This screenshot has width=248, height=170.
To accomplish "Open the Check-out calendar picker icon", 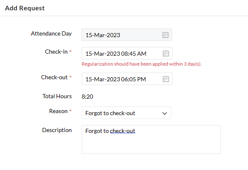I will tap(166, 79).
